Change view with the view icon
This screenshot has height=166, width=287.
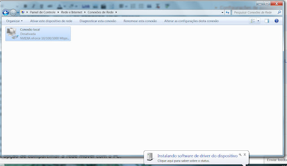click(253, 21)
